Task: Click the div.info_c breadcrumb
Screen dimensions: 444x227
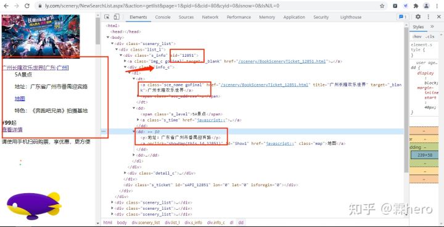Action: pyautogui.click(x=216, y=223)
